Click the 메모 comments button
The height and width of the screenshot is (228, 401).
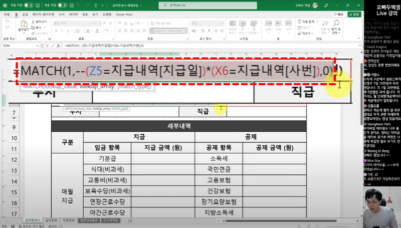pos(339,15)
